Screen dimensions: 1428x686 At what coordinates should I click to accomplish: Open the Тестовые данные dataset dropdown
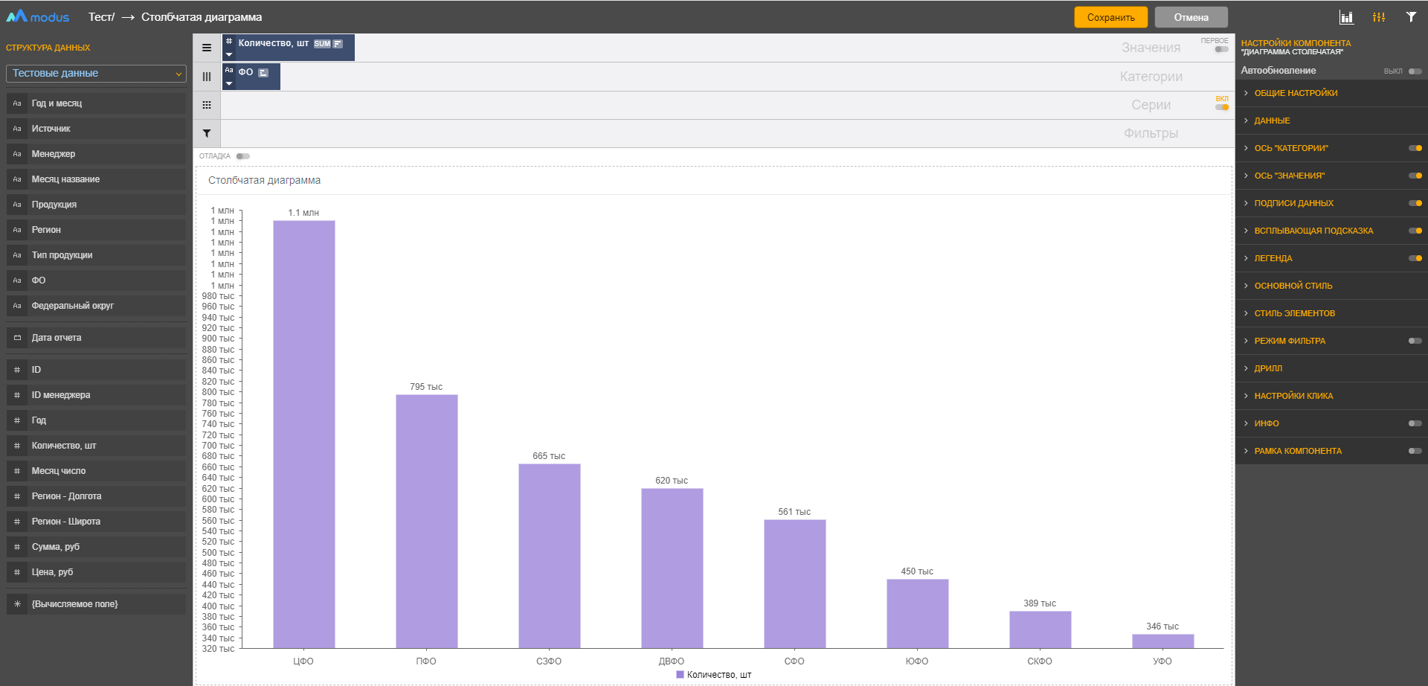pyautogui.click(x=96, y=74)
